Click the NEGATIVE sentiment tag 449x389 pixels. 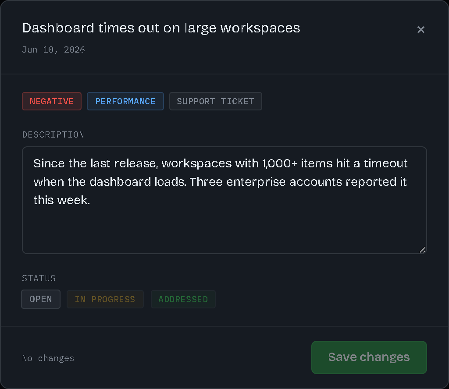point(52,101)
